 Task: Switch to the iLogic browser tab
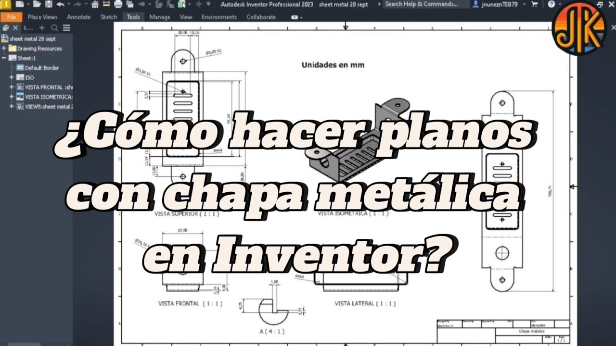coord(28,28)
